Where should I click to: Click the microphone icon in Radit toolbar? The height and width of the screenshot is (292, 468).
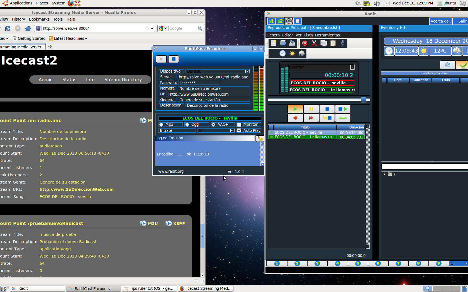pos(343,43)
